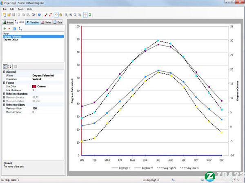Collapse the Reference Locations category
Viewport: 245px width, 183px height.
pos(4,94)
